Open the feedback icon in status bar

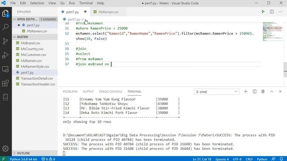pyautogui.click(x=274, y=159)
